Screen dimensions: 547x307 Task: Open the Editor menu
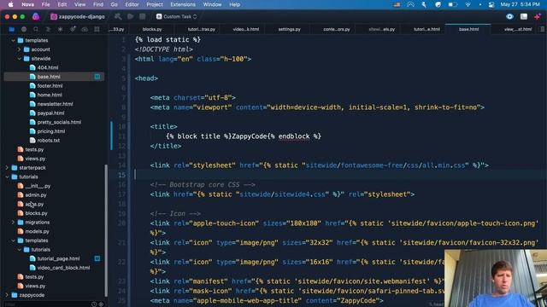tap(132, 4)
